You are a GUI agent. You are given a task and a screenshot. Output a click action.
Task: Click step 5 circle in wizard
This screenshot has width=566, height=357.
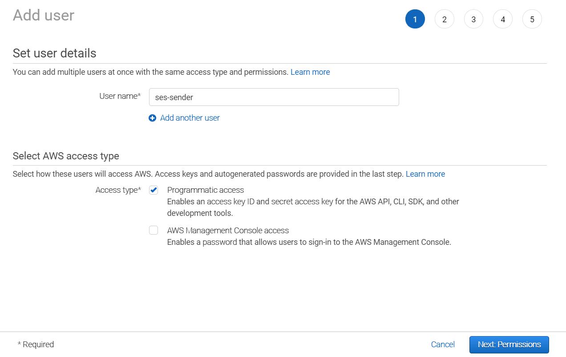tap(532, 20)
